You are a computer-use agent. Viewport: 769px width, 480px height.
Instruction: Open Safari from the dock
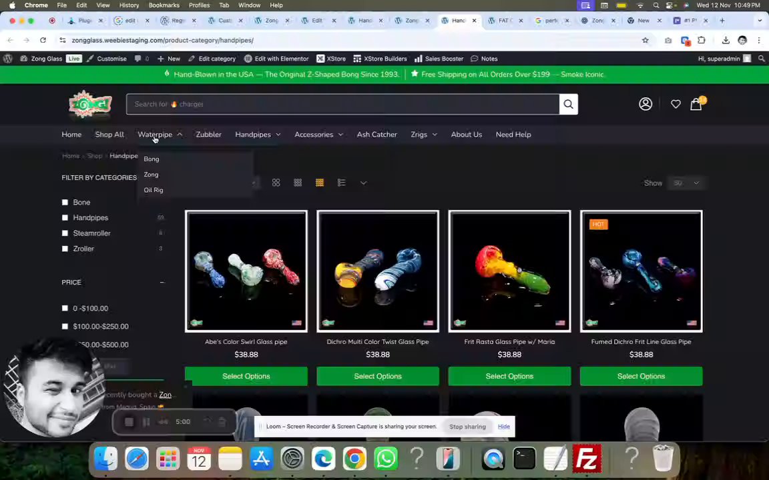[x=137, y=459]
